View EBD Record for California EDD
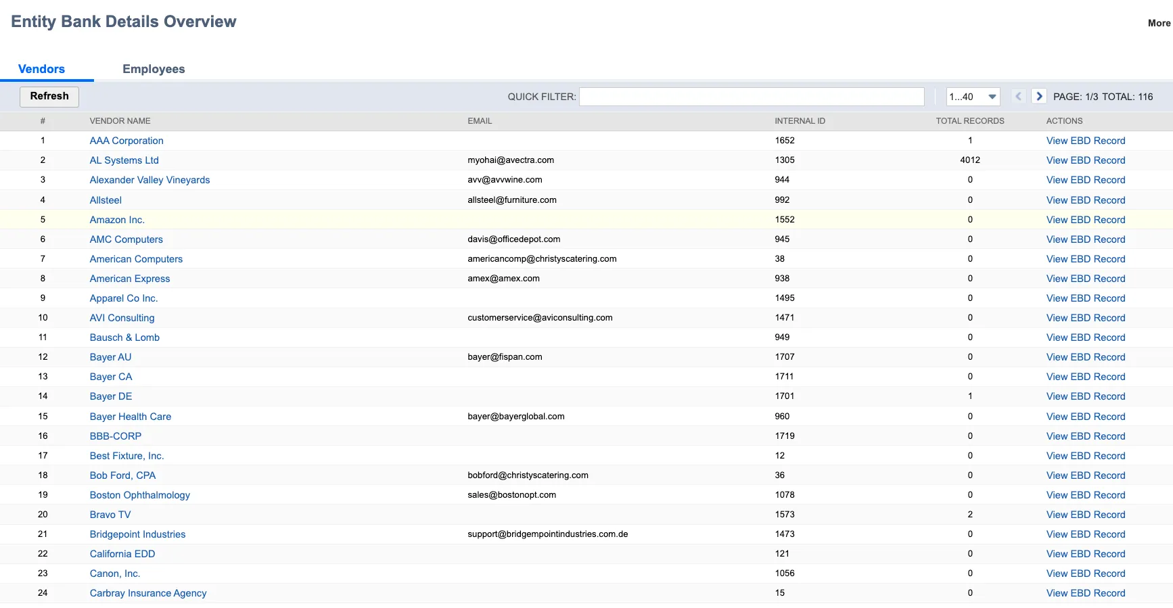Screen dimensions: 1173x608 point(1086,554)
